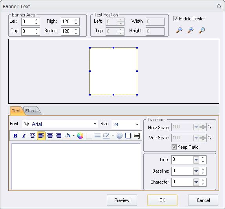225x209 pixels.
Task: Open the rainbow color wheel picker
Action: pyautogui.click(x=80, y=135)
